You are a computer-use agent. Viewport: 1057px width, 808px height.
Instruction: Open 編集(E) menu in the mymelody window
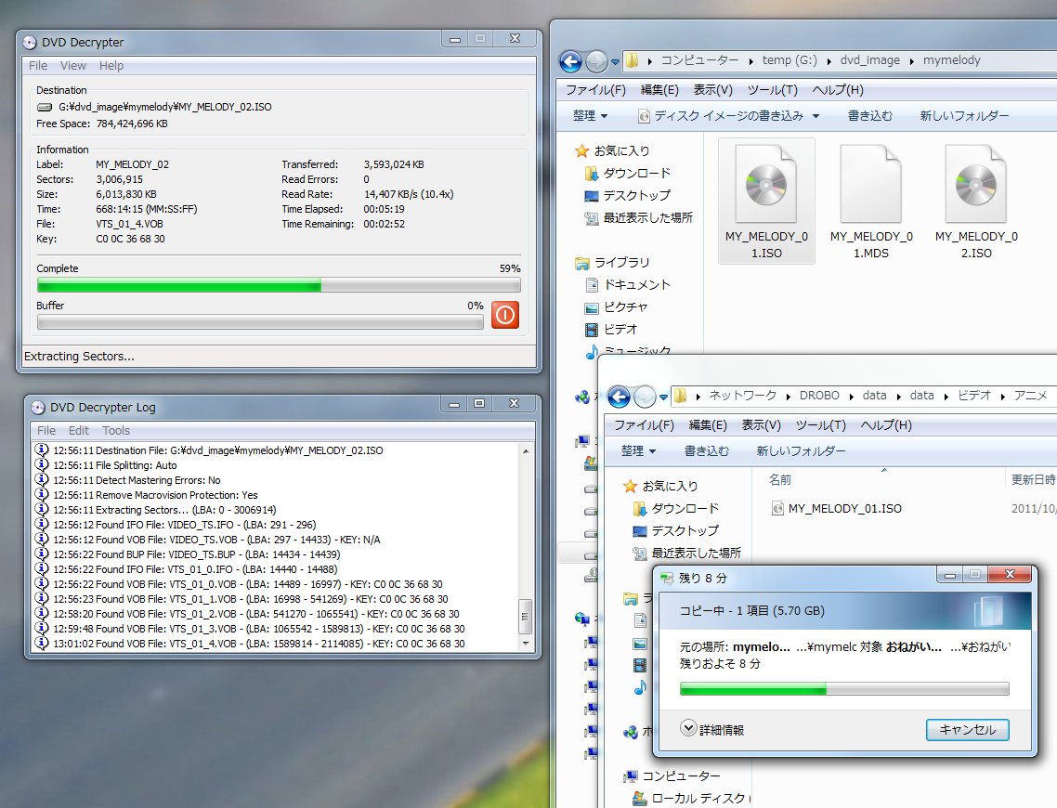(x=659, y=90)
